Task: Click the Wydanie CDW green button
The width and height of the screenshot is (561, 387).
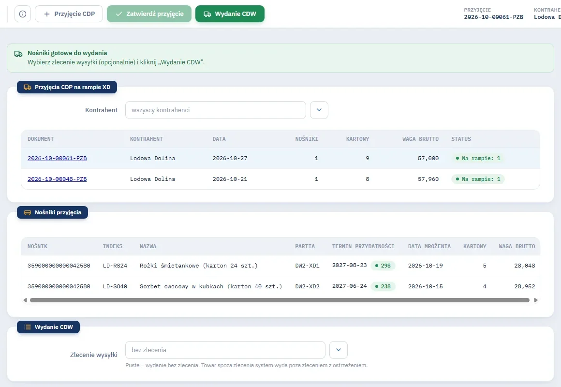Action: [x=230, y=14]
